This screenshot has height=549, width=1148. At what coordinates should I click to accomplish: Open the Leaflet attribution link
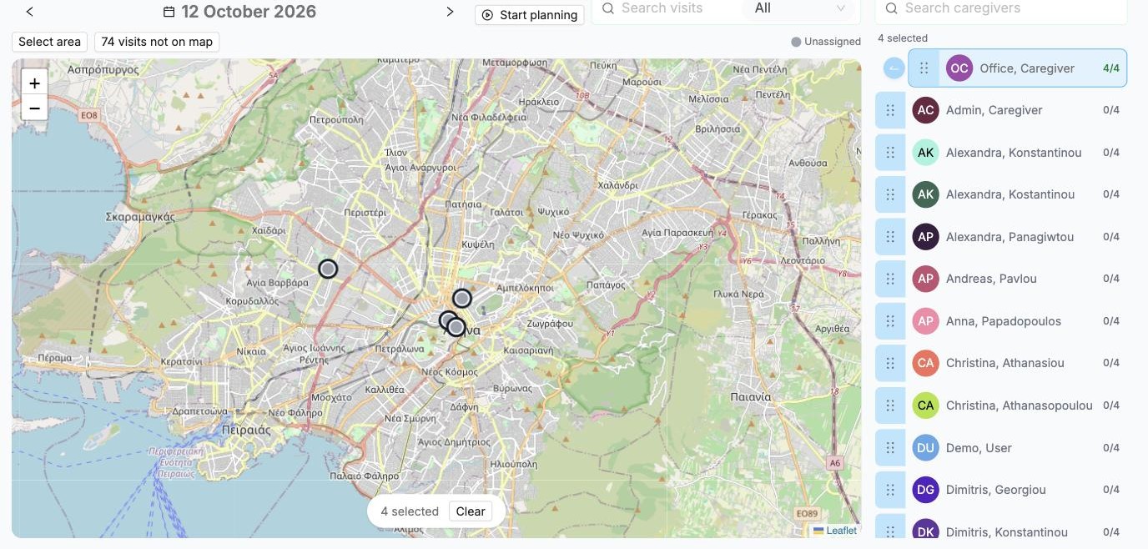[x=841, y=531]
